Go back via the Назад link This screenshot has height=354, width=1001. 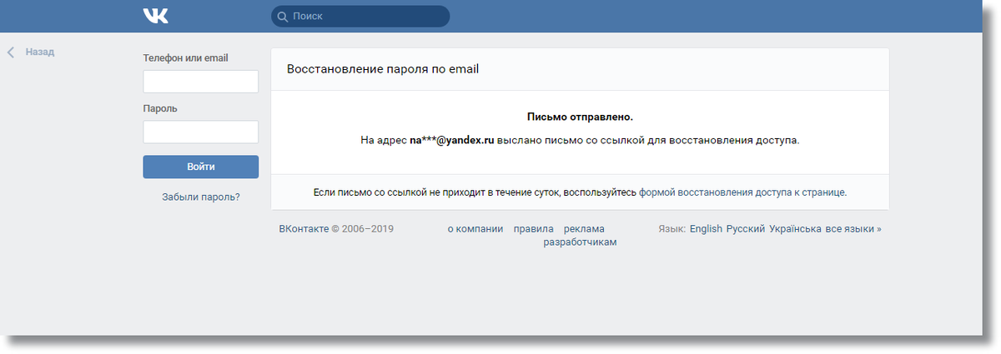[x=39, y=52]
